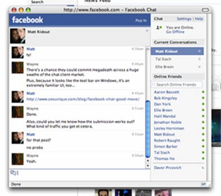Click the Pop In link
The width and height of the screenshot is (221, 196).
(x=141, y=20)
